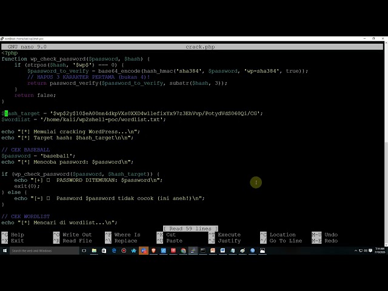Image resolution: width=388 pixels, height=291 pixels.
Task: Click the crack.php filename in nano title bar
Action: pyautogui.click(x=200, y=47)
